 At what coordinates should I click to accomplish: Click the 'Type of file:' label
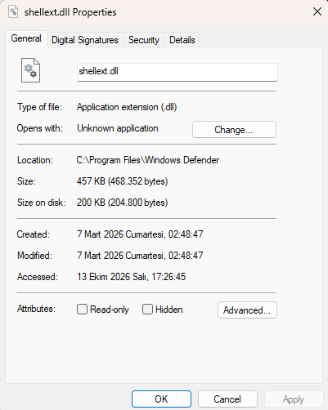pyautogui.click(x=40, y=107)
